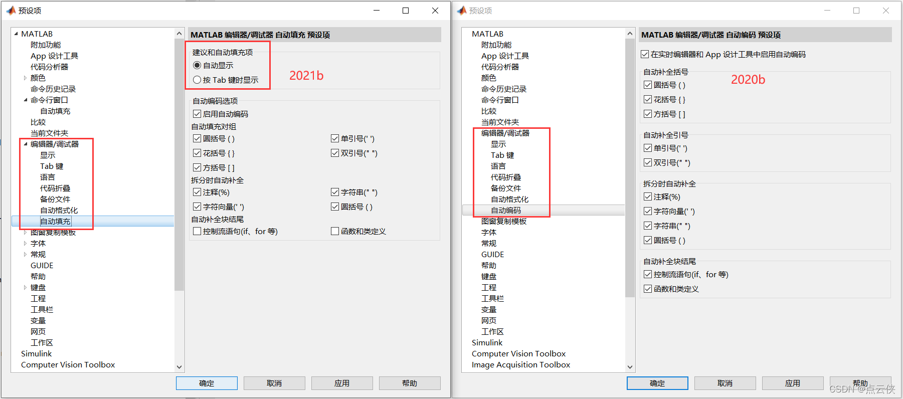Image resolution: width=903 pixels, height=399 pixels.
Task: Click 取消 button in left window
Action: click(274, 383)
